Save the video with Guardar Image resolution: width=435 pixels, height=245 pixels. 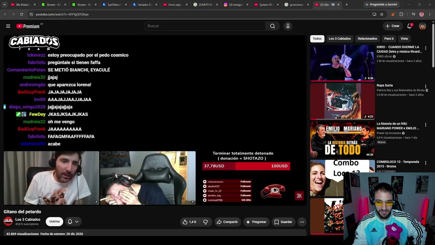click(x=283, y=222)
